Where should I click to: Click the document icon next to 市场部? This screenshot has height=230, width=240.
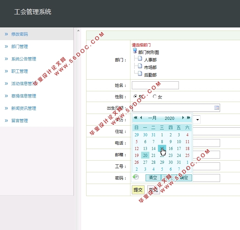pos(140,66)
